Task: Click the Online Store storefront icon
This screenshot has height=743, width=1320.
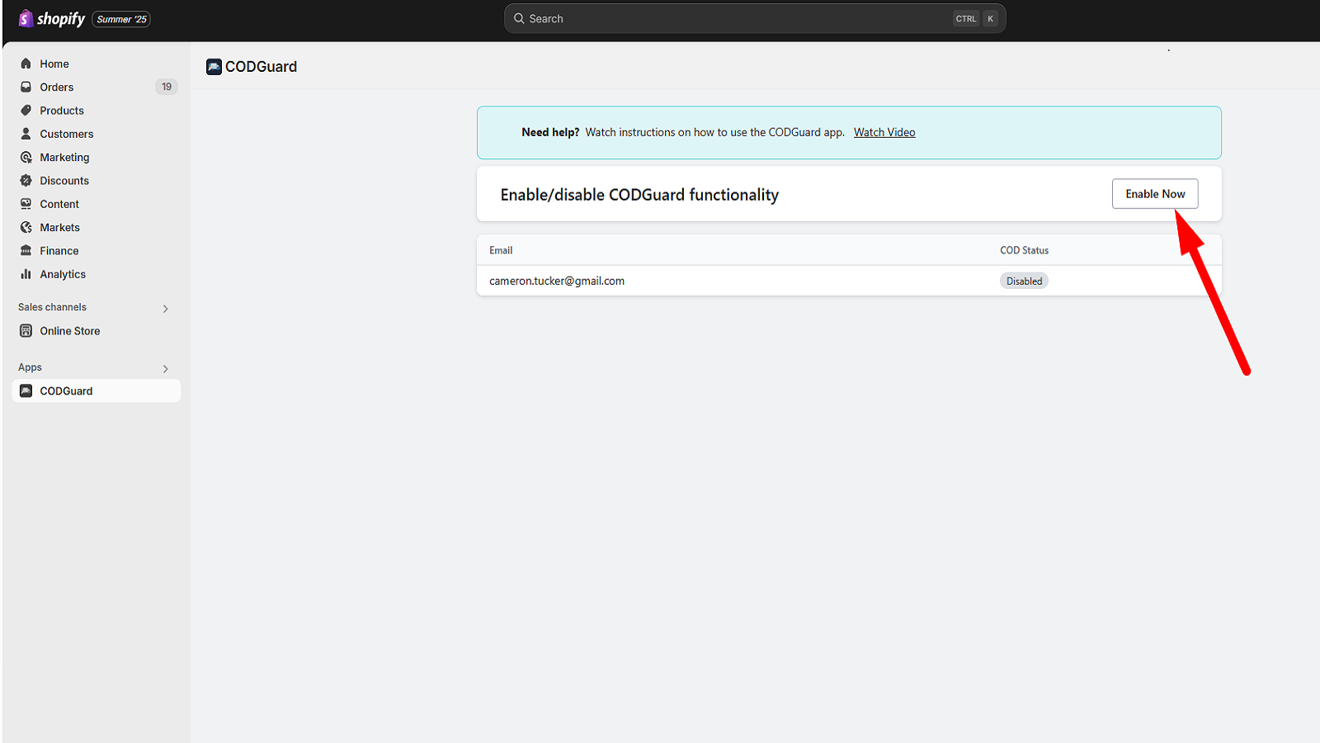Action: 26,331
